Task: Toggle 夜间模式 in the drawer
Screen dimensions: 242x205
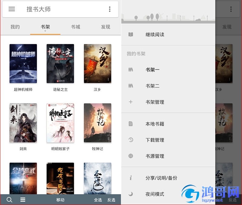Action: 168,194
